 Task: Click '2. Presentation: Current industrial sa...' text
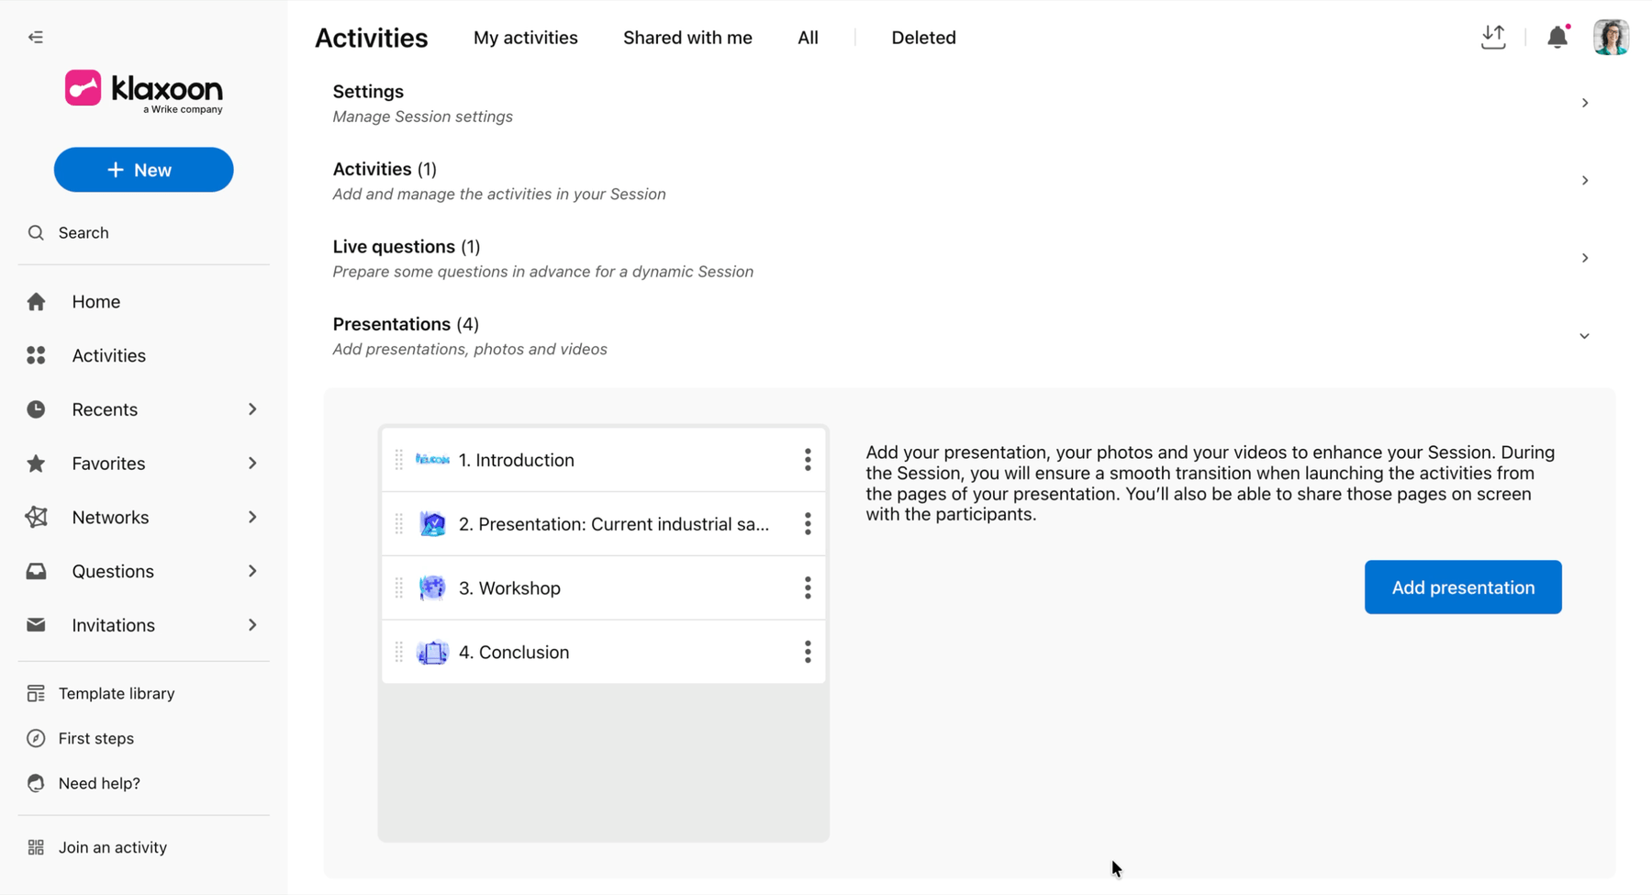coord(614,524)
